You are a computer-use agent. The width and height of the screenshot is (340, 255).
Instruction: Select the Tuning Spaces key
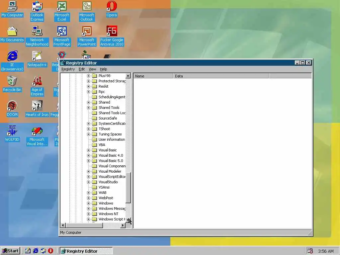coord(110,134)
